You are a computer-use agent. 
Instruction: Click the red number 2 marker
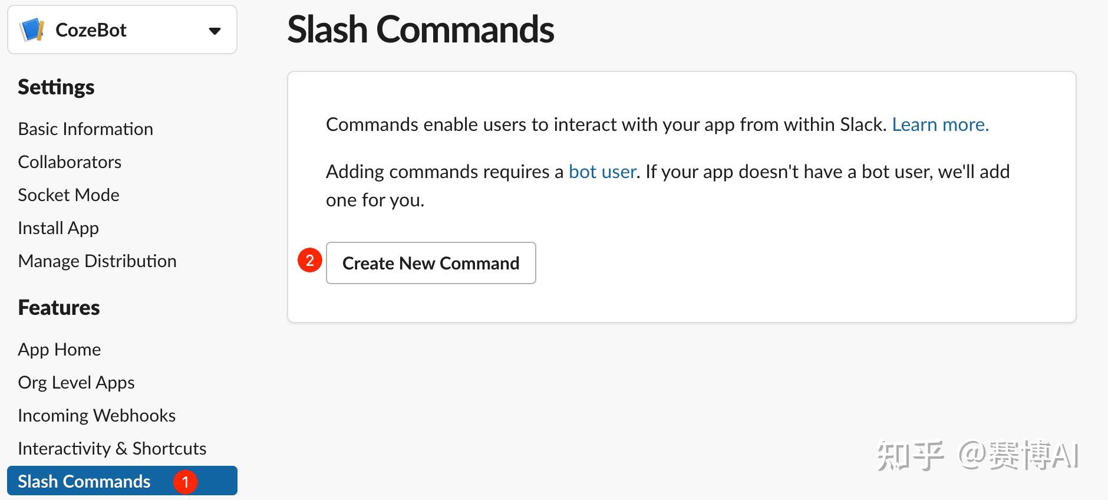[309, 260]
